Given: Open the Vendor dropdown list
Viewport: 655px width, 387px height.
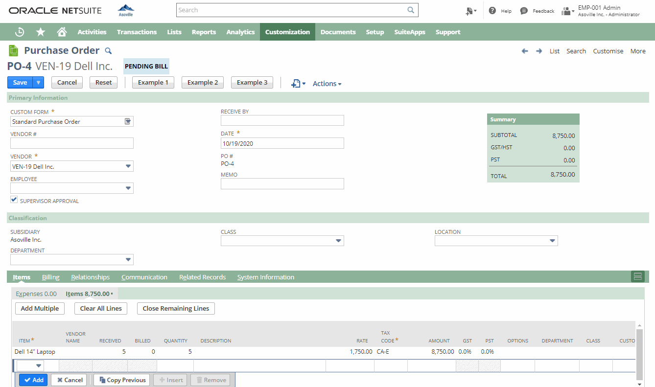Looking at the screenshot, I should pos(128,167).
